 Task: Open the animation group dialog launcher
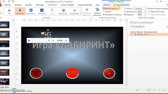click(x=91, y=18)
